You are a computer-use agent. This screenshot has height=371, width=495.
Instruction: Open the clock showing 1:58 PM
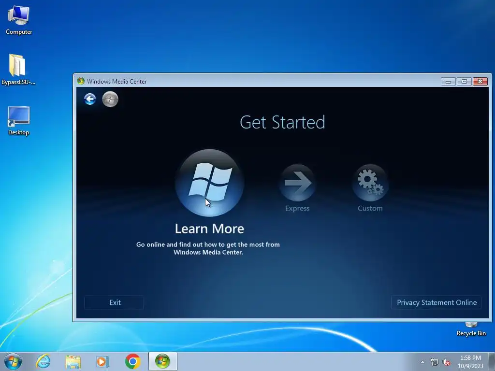click(470, 361)
